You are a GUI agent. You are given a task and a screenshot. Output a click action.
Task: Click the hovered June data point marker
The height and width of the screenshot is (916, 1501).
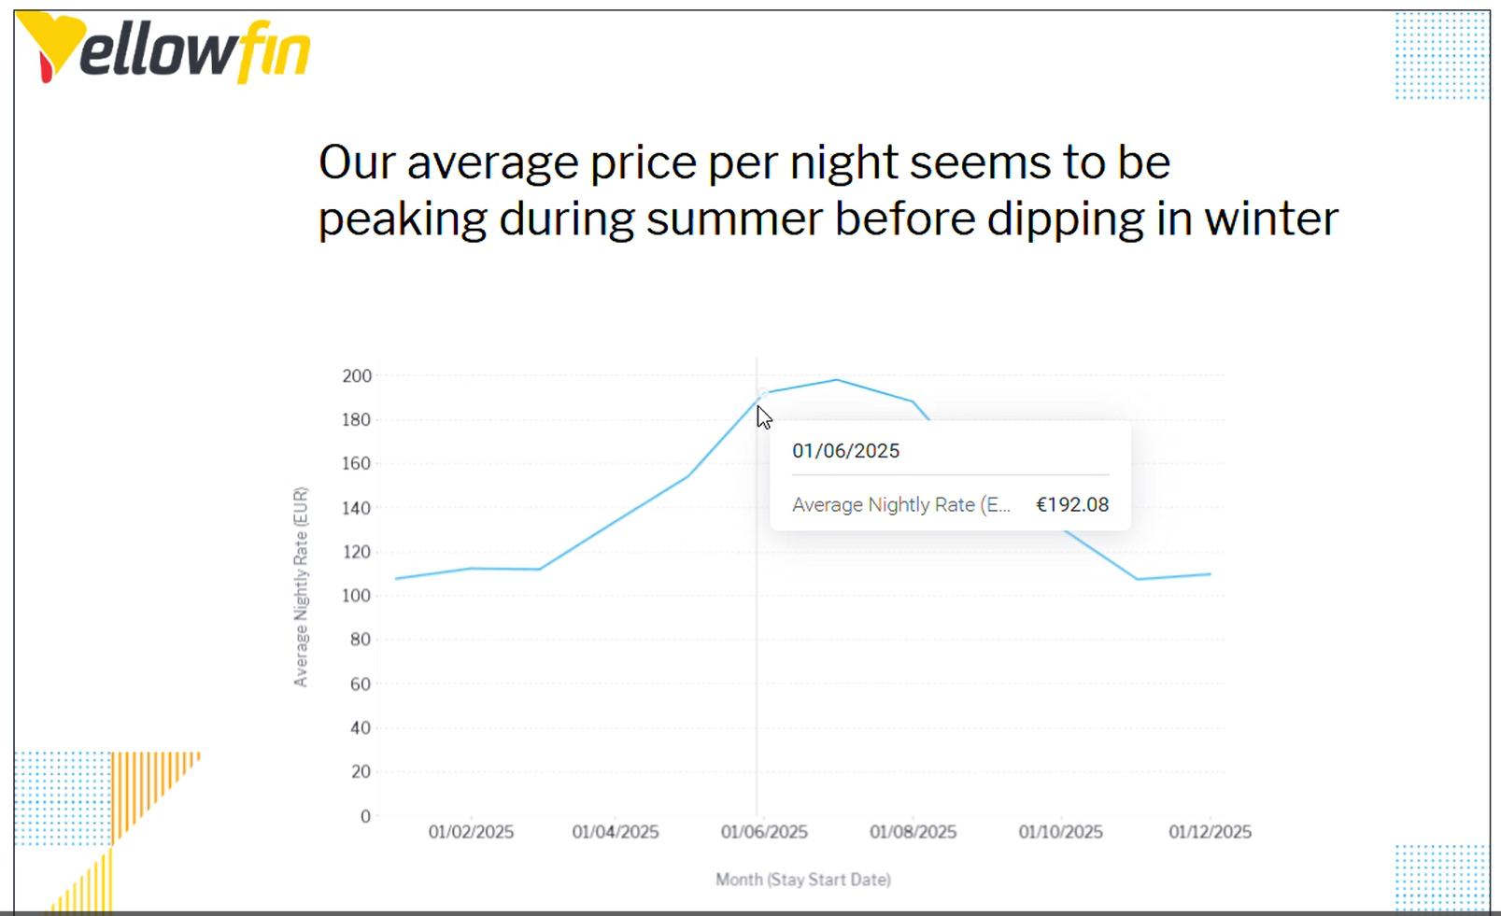(x=762, y=394)
